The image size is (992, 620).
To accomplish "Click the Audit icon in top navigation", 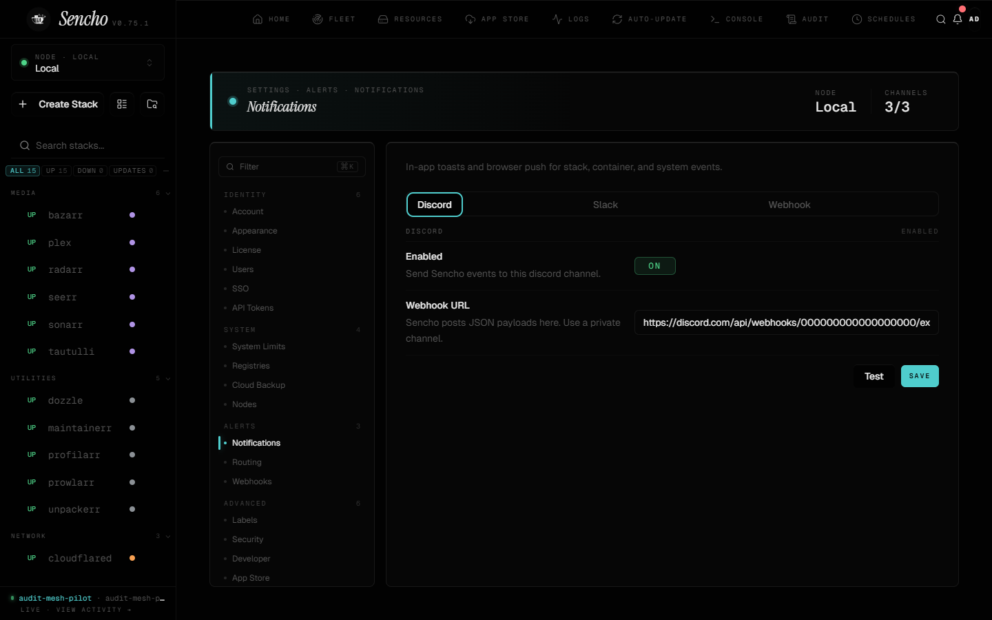I will click(x=792, y=19).
